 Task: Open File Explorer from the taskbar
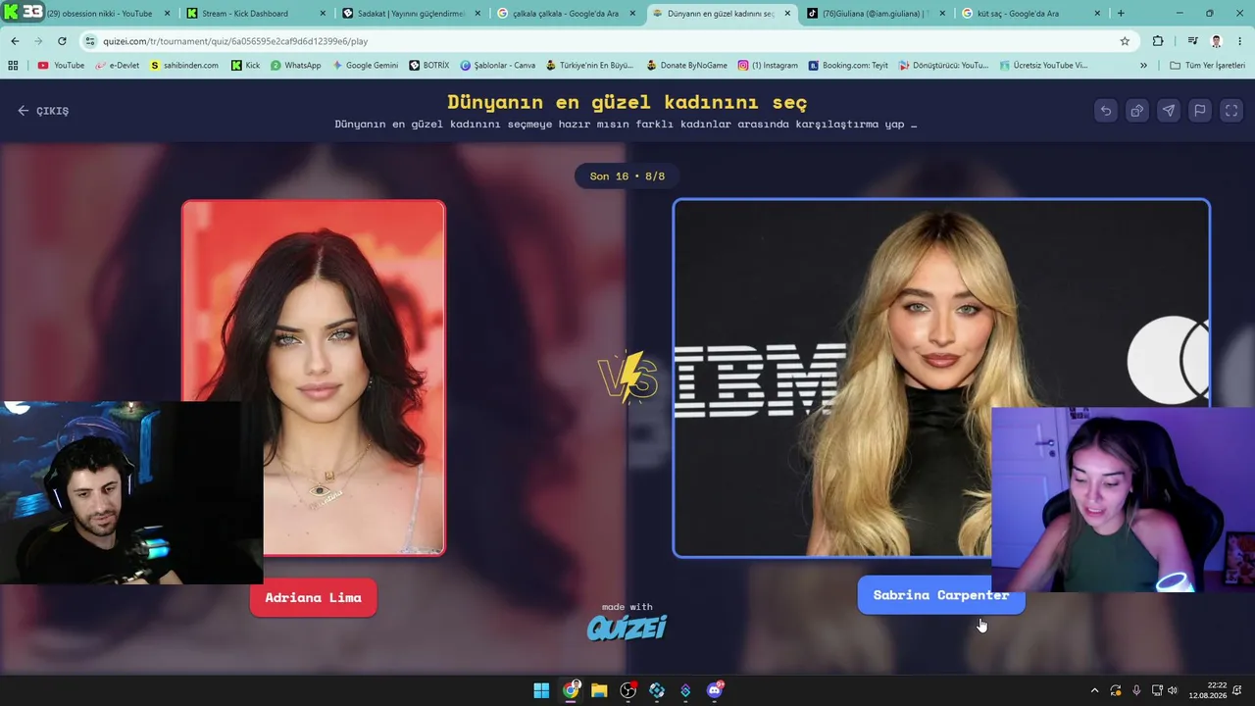point(599,690)
